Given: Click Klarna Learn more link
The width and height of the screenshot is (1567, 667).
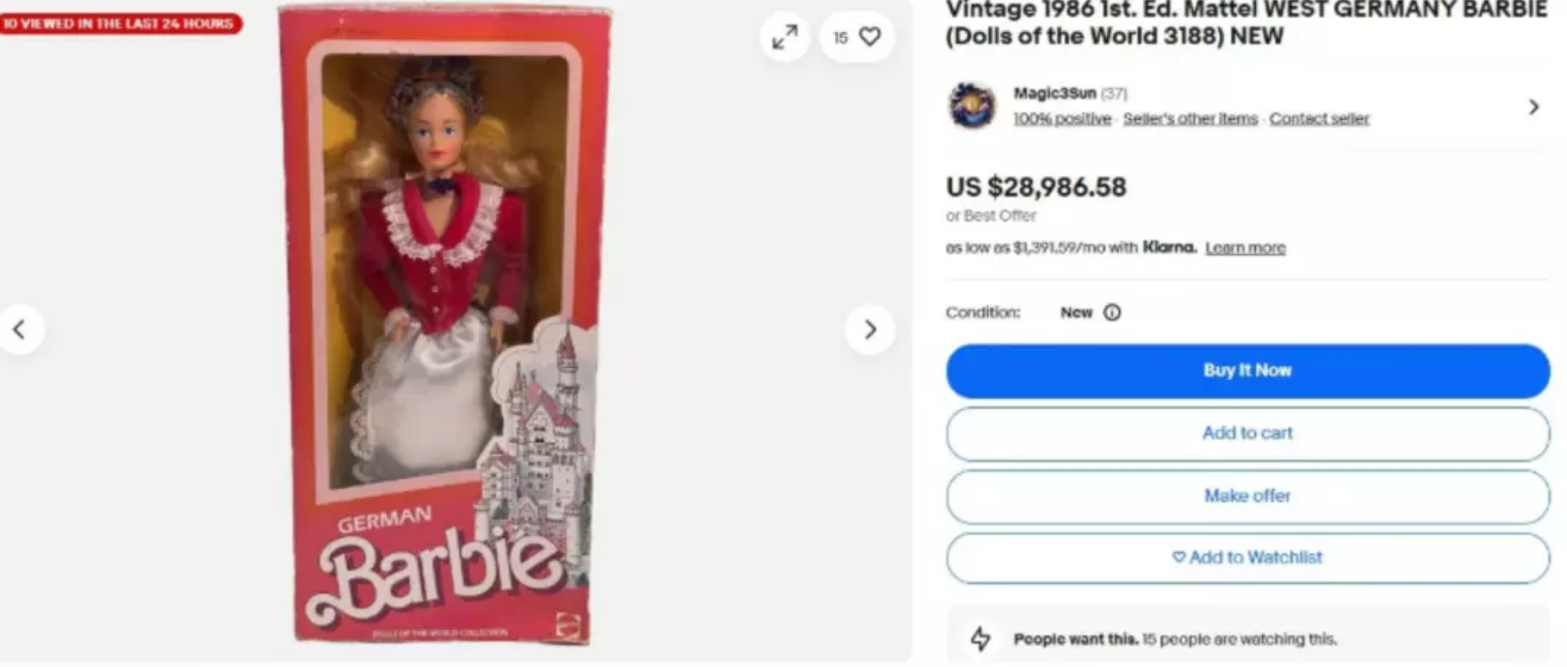Looking at the screenshot, I should coord(1244,248).
